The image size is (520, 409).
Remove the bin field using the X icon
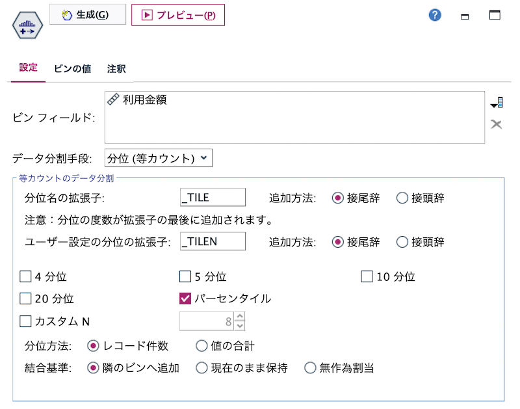pos(496,124)
